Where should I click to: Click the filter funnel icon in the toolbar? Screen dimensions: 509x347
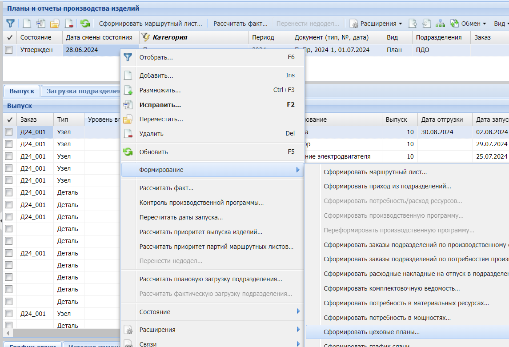coord(10,24)
